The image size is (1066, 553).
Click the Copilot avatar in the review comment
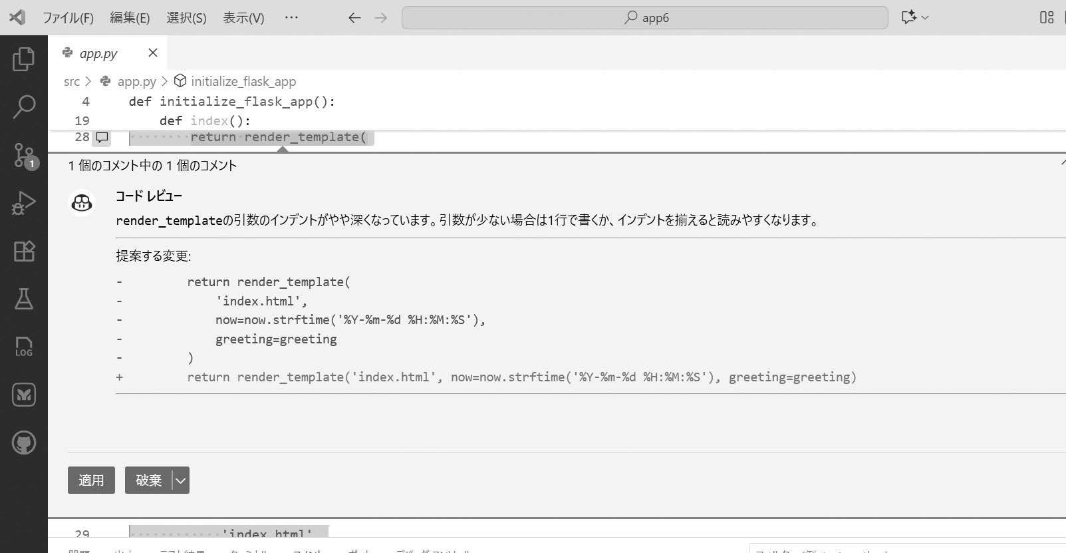click(x=82, y=203)
